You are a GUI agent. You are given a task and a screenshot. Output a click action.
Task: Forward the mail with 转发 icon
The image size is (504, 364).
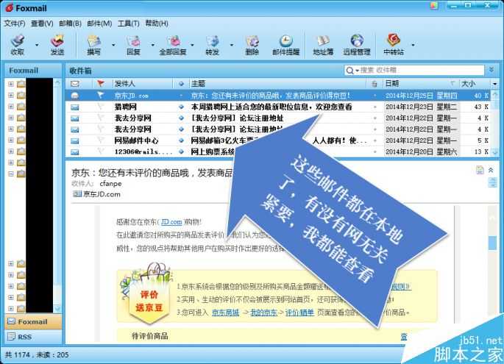pyautogui.click(x=213, y=43)
